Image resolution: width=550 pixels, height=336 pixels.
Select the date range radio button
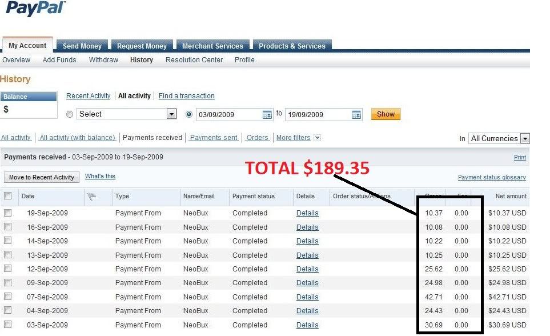click(x=188, y=114)
